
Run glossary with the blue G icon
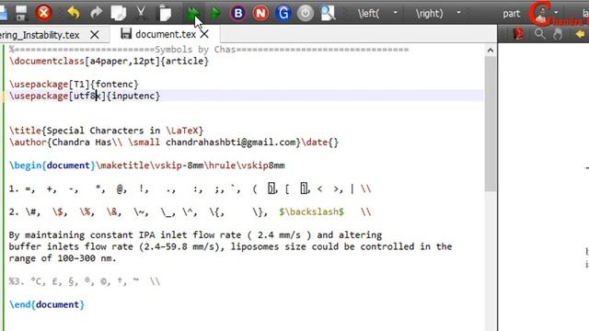point(283,14)
